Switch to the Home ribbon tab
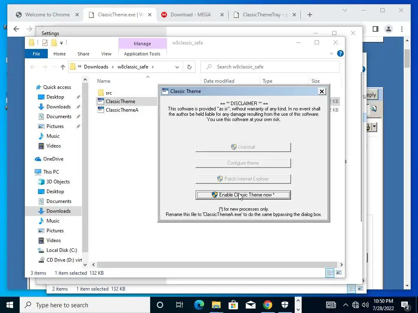The image size is (418, 313). [60, 54]
